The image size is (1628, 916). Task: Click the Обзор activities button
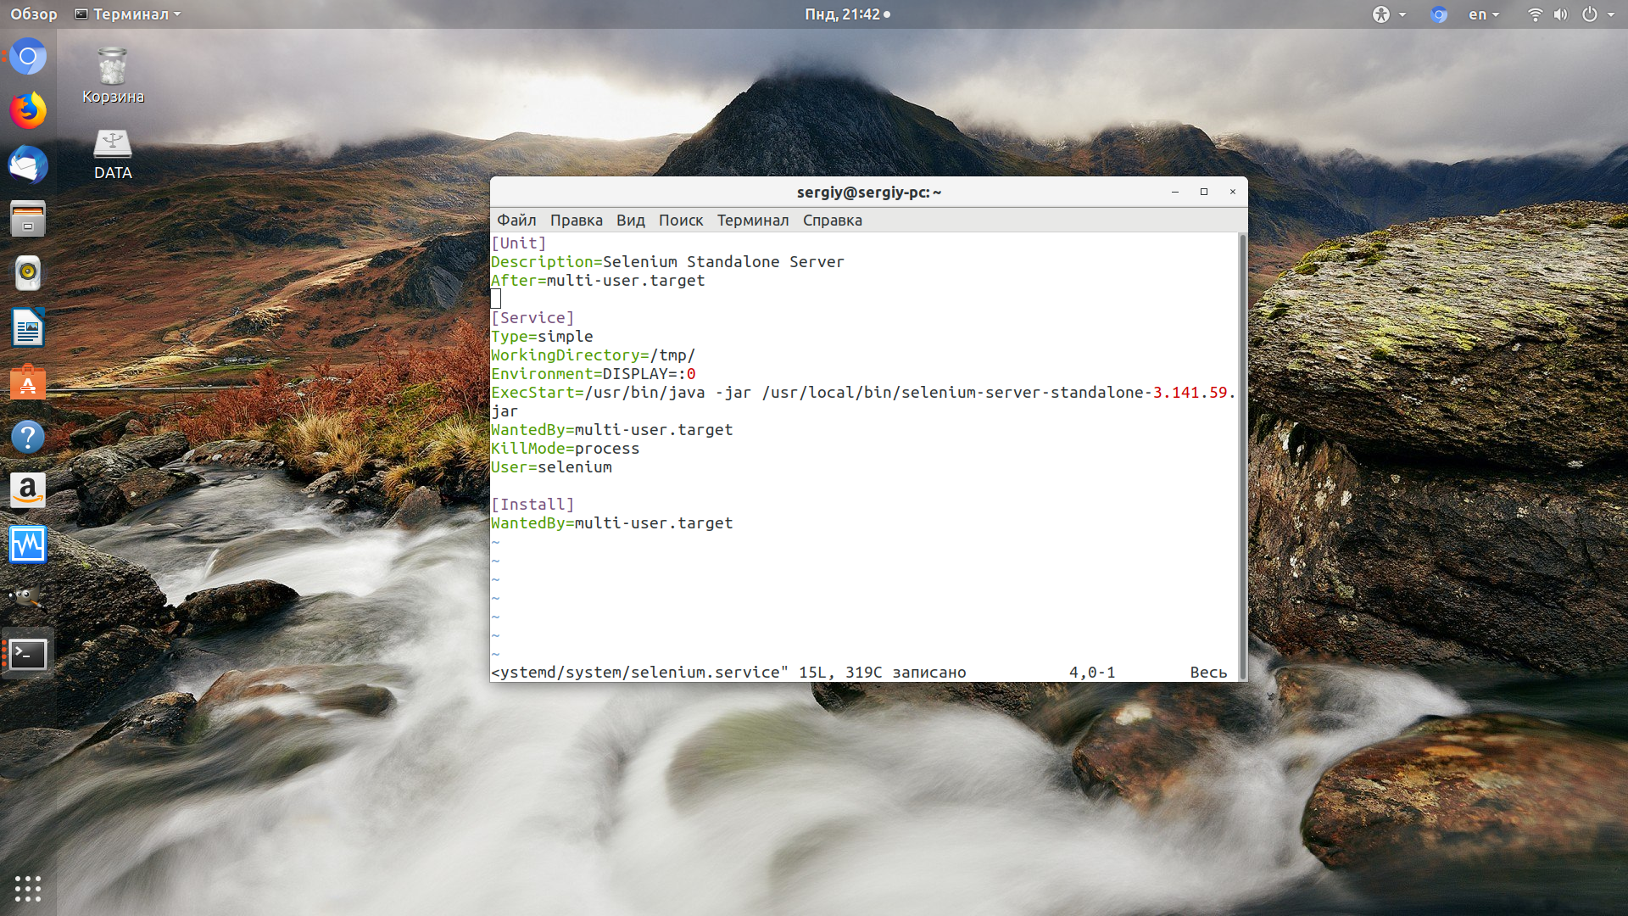pyautogui.click(x=34, y=14)
